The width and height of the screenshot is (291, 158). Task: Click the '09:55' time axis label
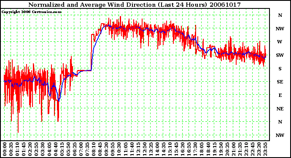[113, 149]
